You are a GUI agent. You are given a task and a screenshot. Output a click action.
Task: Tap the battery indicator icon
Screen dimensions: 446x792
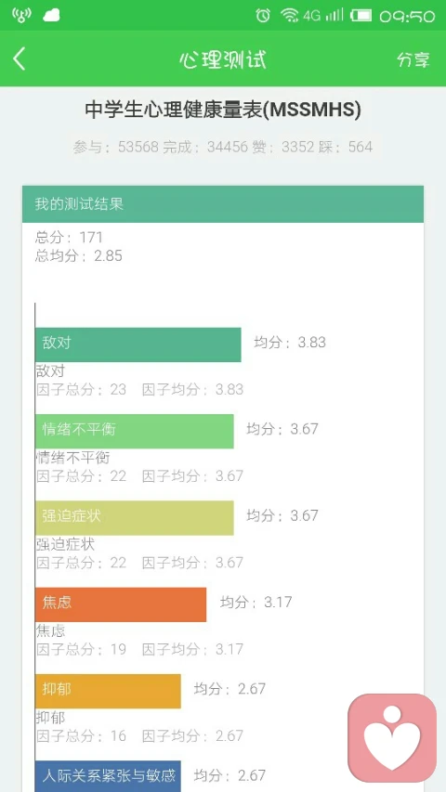(361, 15)
